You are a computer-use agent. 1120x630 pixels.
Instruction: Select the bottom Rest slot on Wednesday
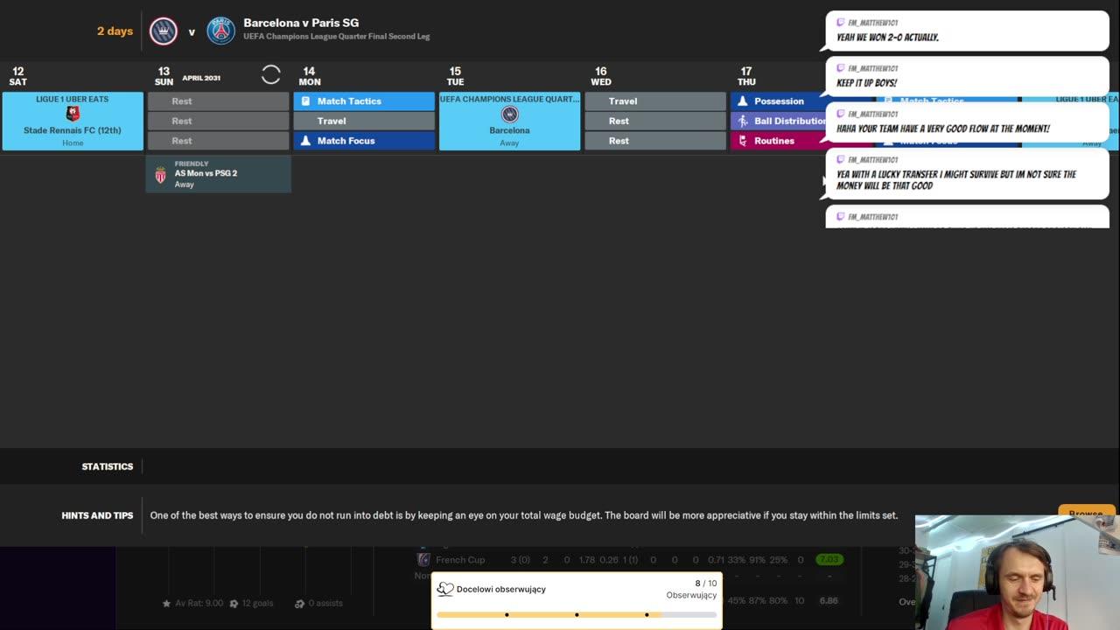(655, 141)
